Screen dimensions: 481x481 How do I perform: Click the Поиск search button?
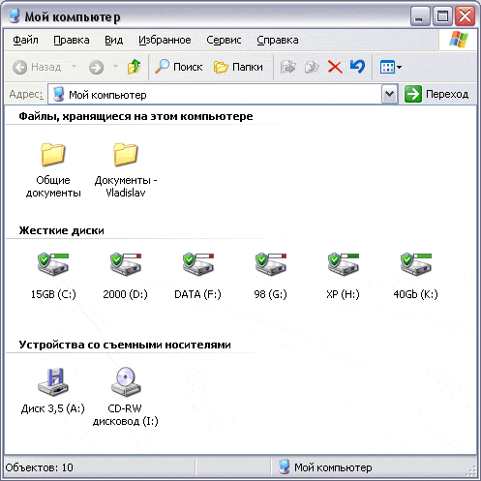point(178,67)
